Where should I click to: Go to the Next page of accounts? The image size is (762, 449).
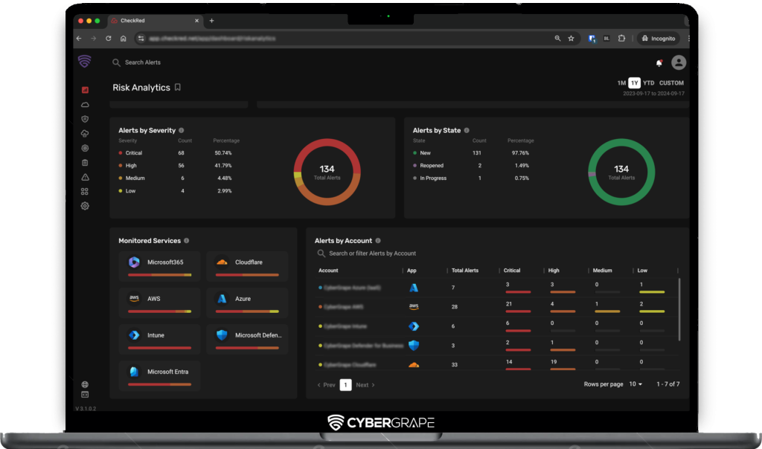[365, 385]
